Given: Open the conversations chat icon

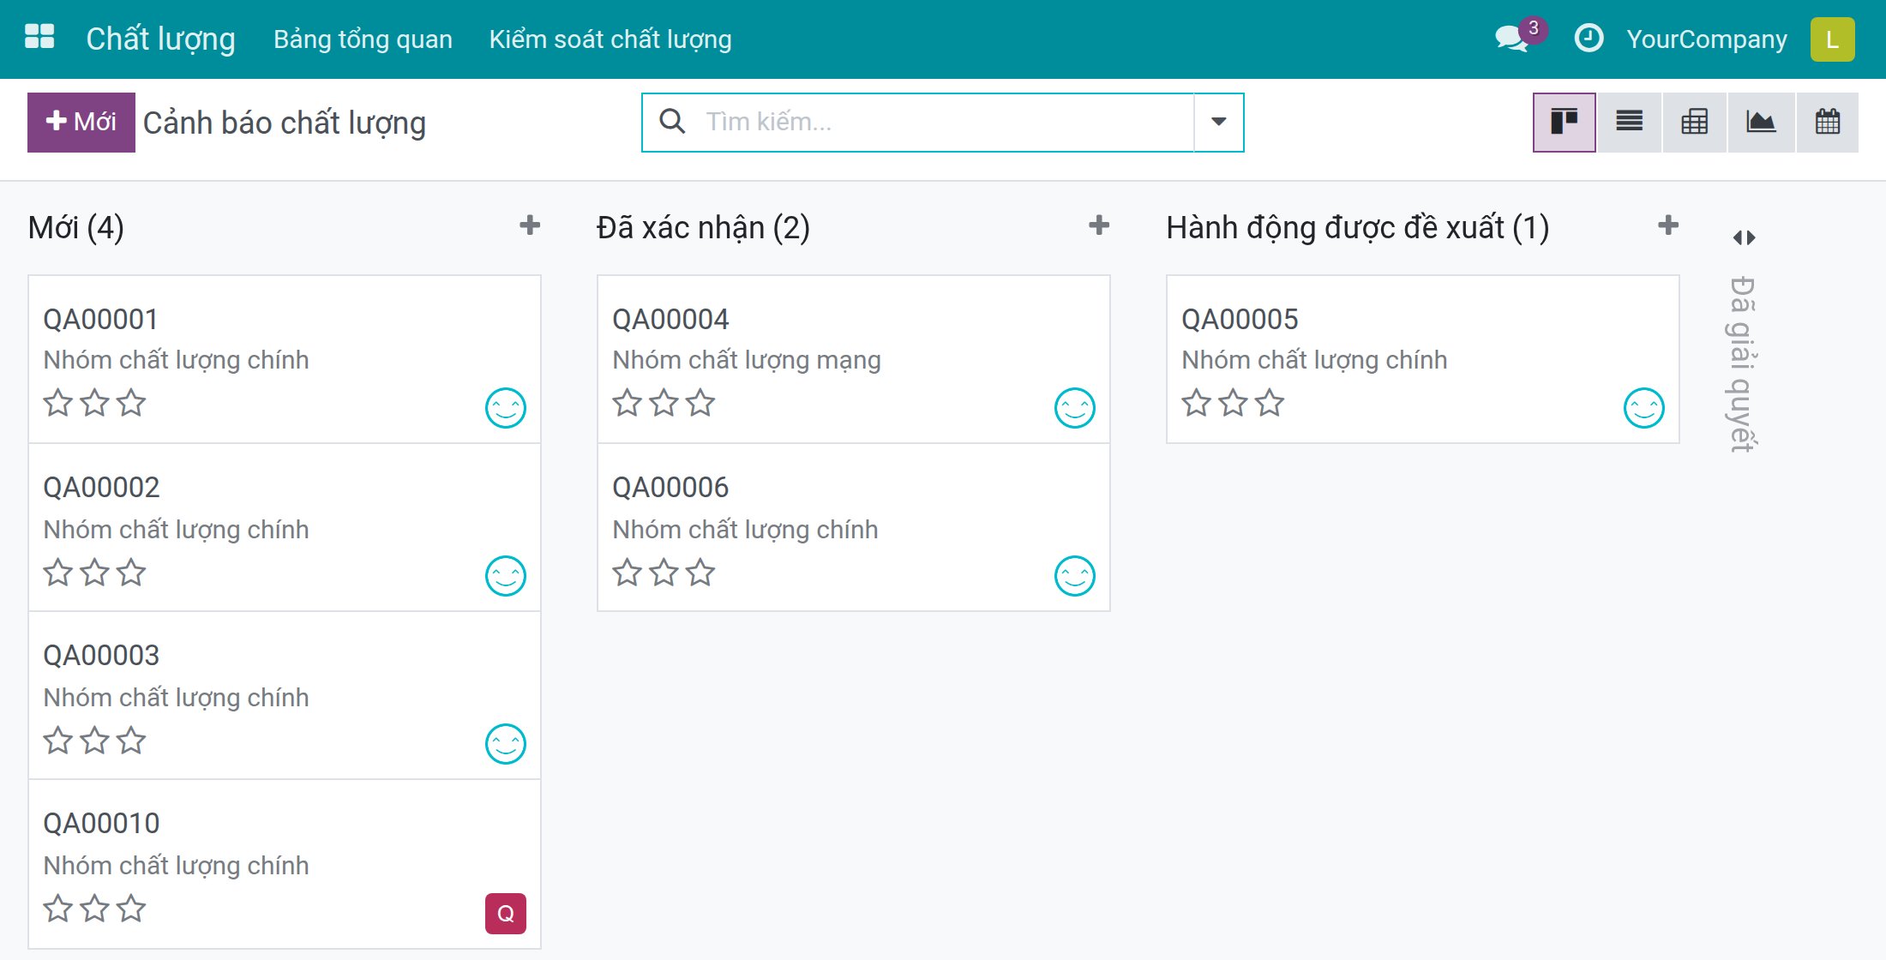Looking at the screenshot, I should (1511, 39).
